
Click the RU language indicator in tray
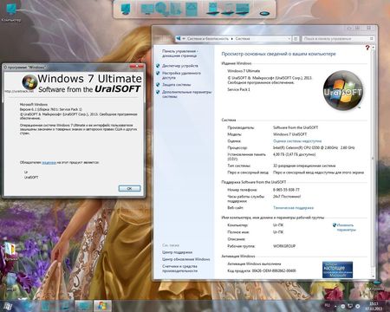(x=328, y=305)
